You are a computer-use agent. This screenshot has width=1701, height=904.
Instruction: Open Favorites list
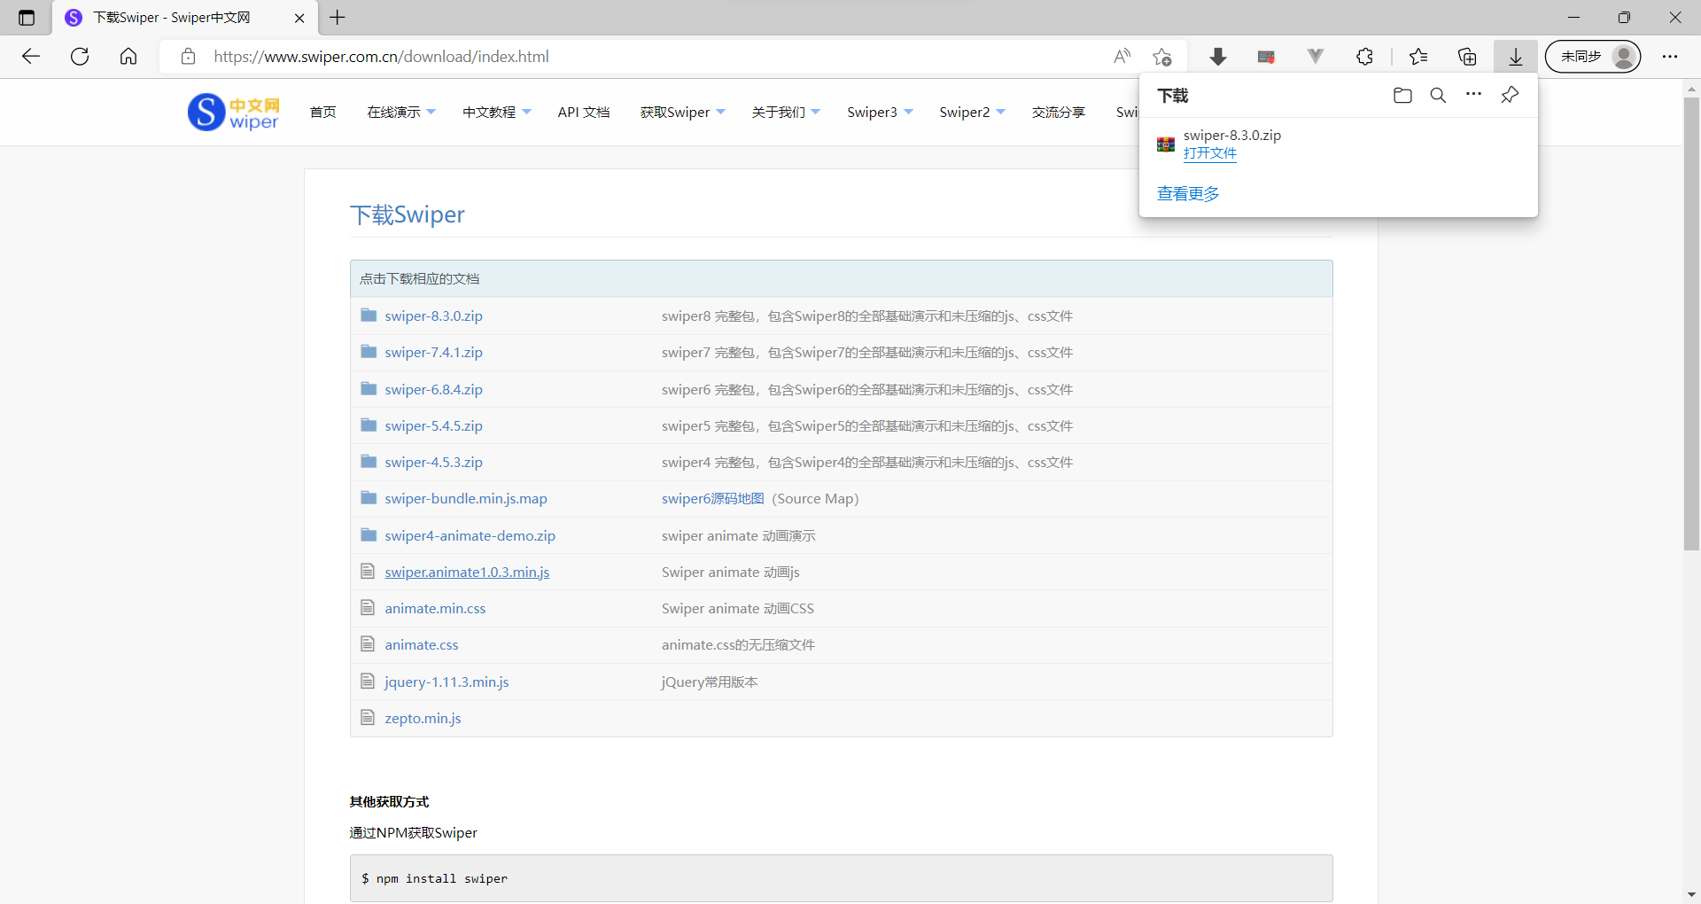click(1418, 57)
